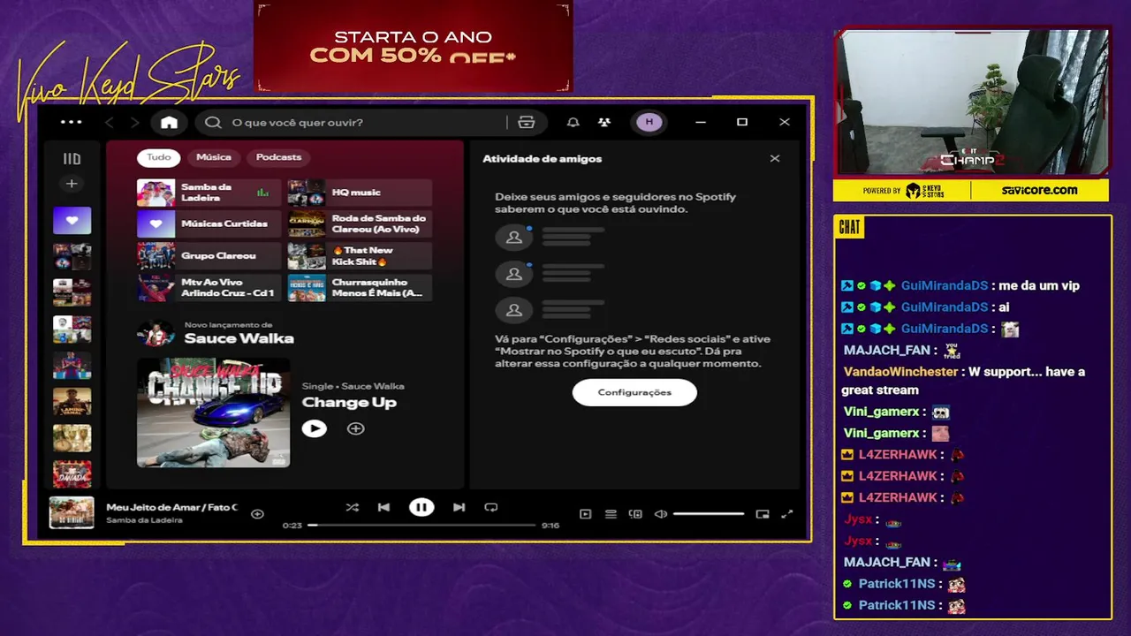Open the profile avatar 'H' menu
This screenshot has height=636, width=1131.
649,122
